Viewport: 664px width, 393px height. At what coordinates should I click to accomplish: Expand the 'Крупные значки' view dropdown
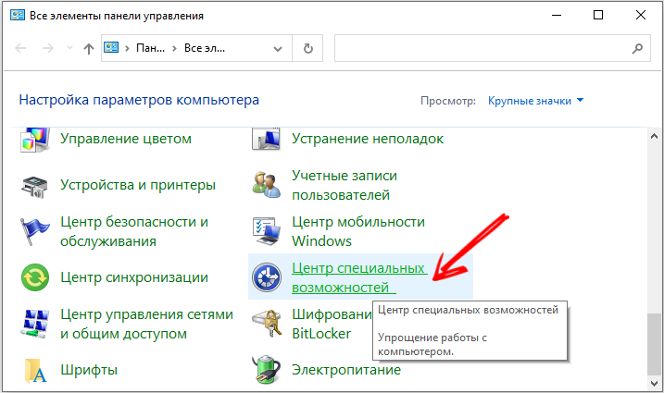536,100
